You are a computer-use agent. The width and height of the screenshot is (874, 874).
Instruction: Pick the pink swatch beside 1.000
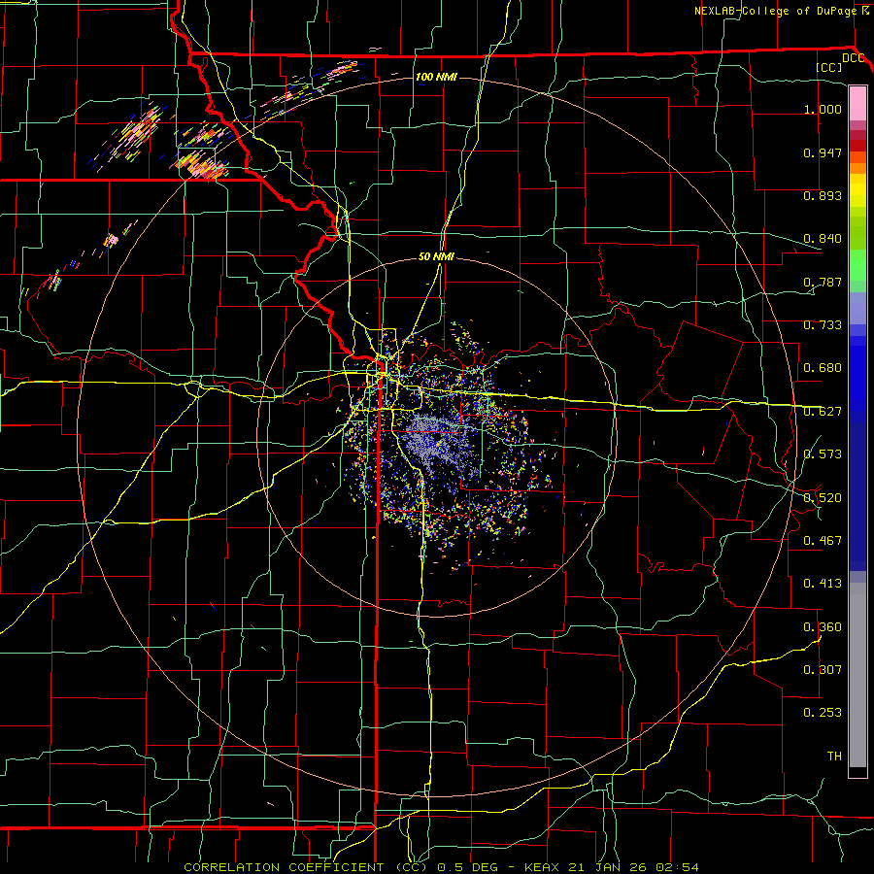(857, 104)
